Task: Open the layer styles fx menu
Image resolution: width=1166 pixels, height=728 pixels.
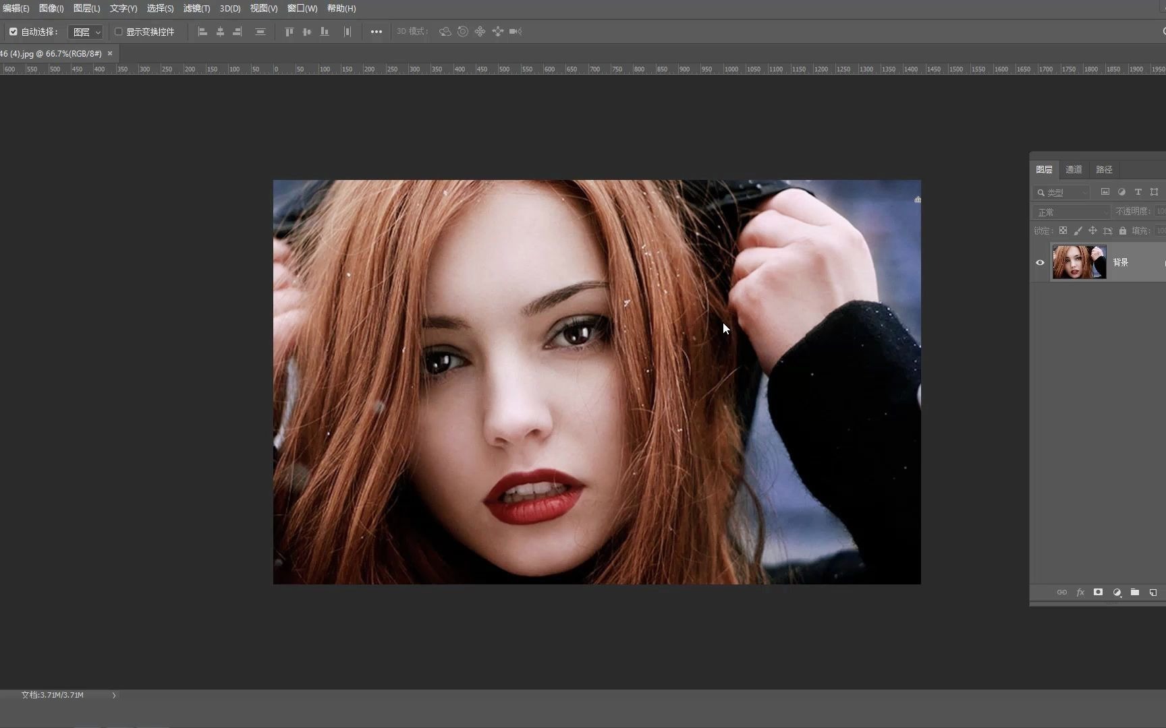Action: [1080, 593]
